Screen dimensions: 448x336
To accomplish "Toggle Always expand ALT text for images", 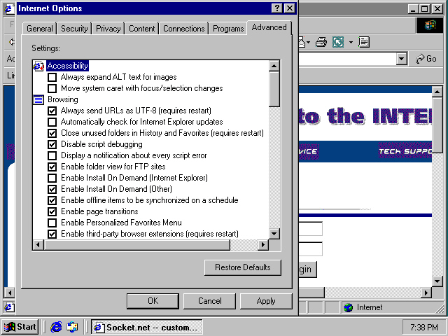I will (52, 77).
